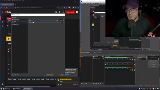This screenshot has width=160, height=90.
Task: Open the account avatar in YouTube Studio
Action: click(x=77, y=12)
